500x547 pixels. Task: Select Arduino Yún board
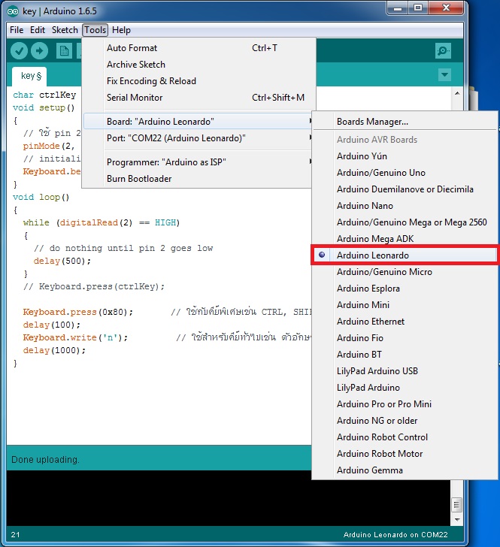point(405,156)
